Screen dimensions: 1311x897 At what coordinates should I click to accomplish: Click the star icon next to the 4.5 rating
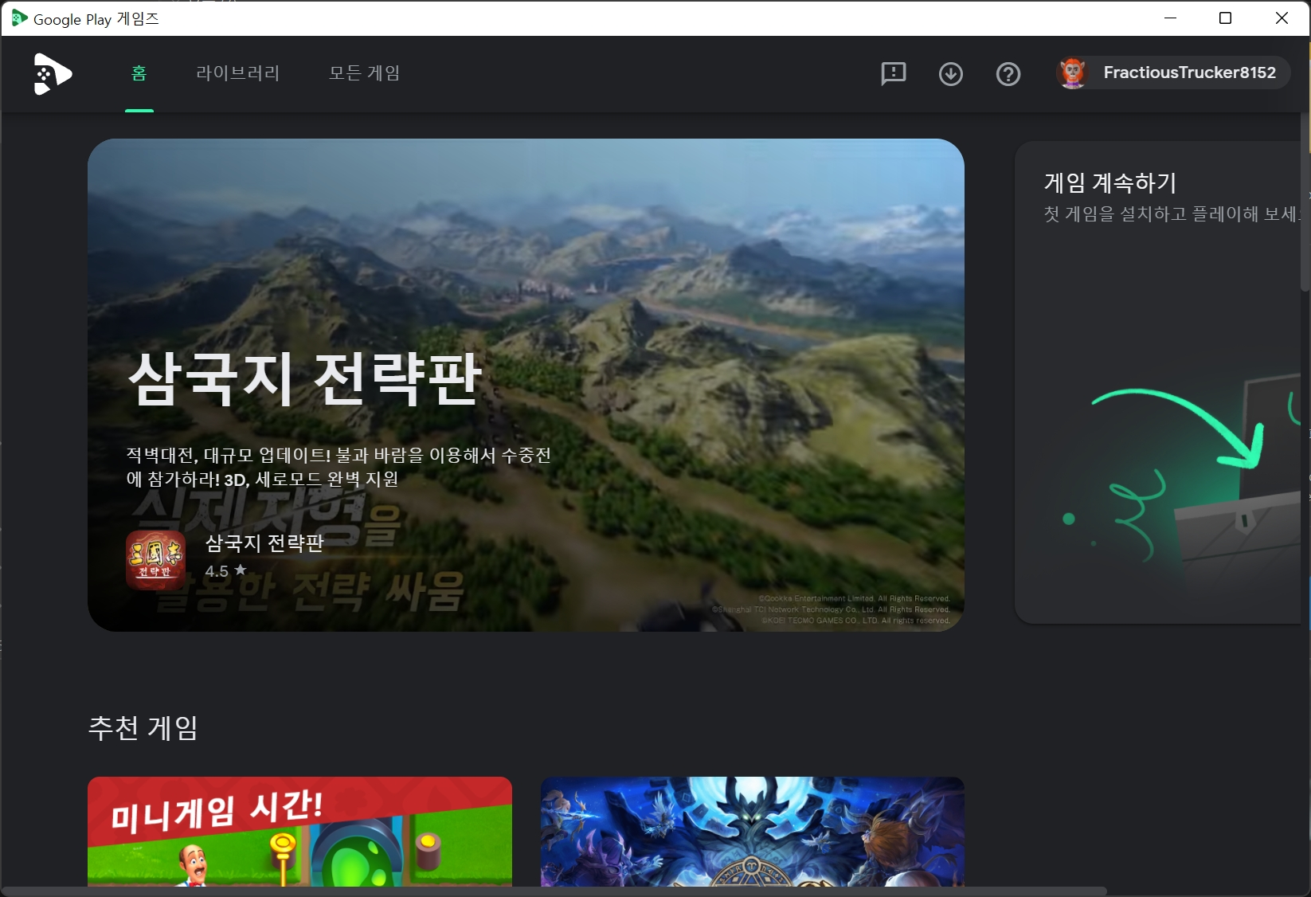(x=241, y=570)
